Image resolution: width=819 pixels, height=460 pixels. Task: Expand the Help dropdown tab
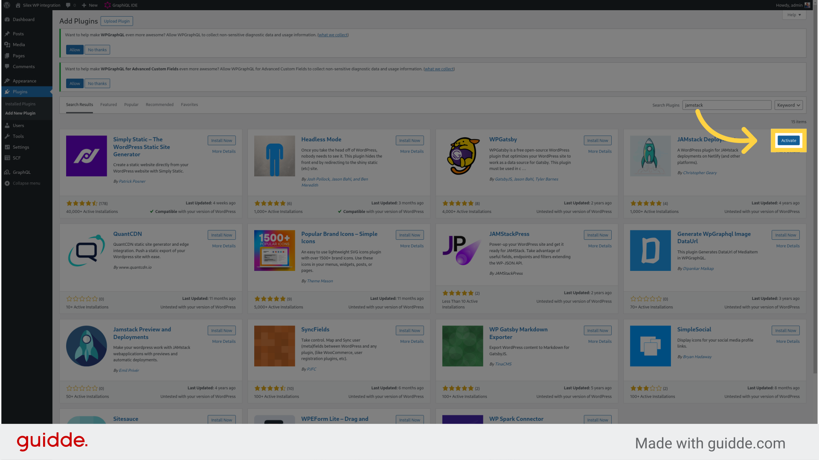pos(794,15)
